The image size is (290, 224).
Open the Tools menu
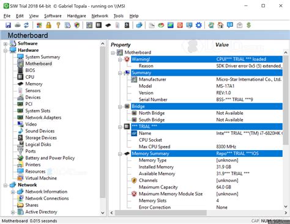(119, 16)
